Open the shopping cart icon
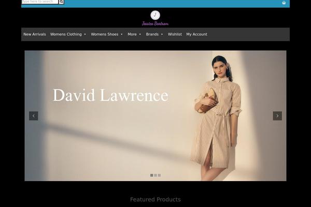 coord(284,3)
